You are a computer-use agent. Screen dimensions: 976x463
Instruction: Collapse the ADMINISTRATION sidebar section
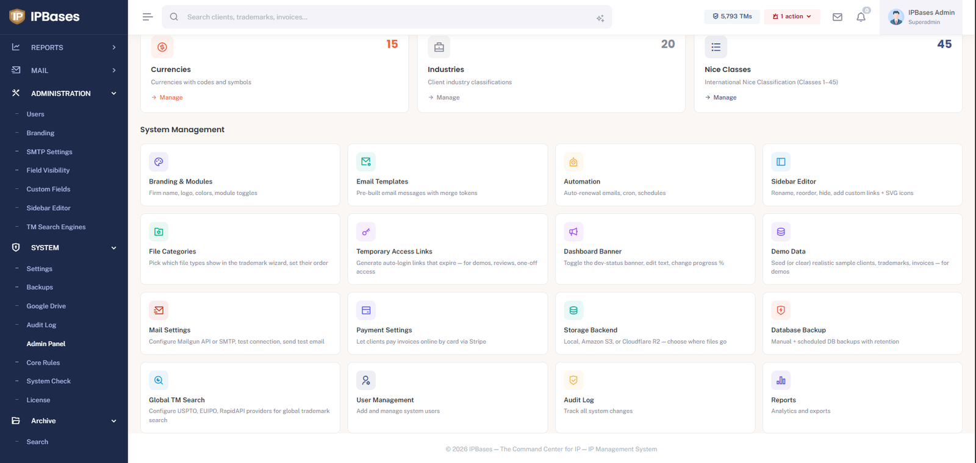click(x=64, y=93)
